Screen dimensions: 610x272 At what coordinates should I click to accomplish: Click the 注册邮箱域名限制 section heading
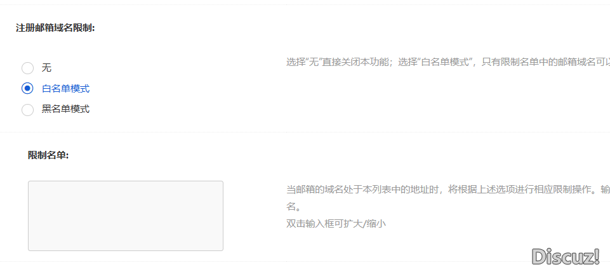point(55,28)
